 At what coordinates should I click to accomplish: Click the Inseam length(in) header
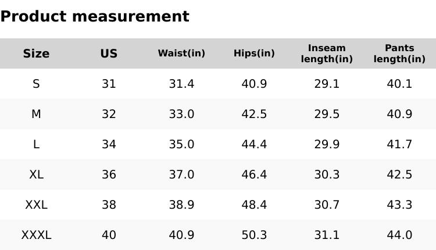[327, 53]
